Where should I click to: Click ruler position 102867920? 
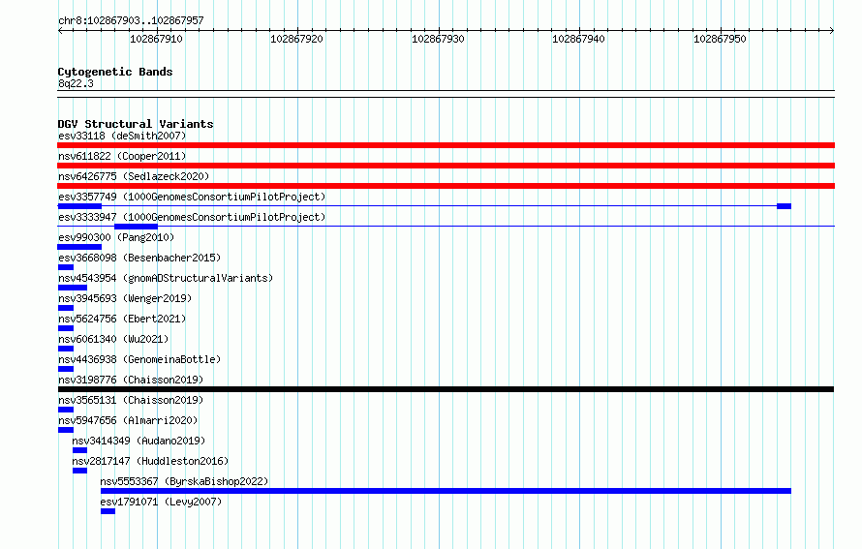tap(297, 39)
